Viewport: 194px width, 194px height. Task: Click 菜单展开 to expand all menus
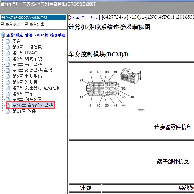[13, 24]
